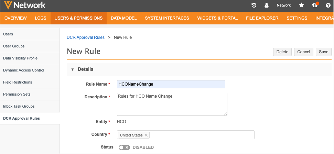334x154 pixels.
Task: Follow DCR Approval Rules breadcrumb link
Action: 86,37
